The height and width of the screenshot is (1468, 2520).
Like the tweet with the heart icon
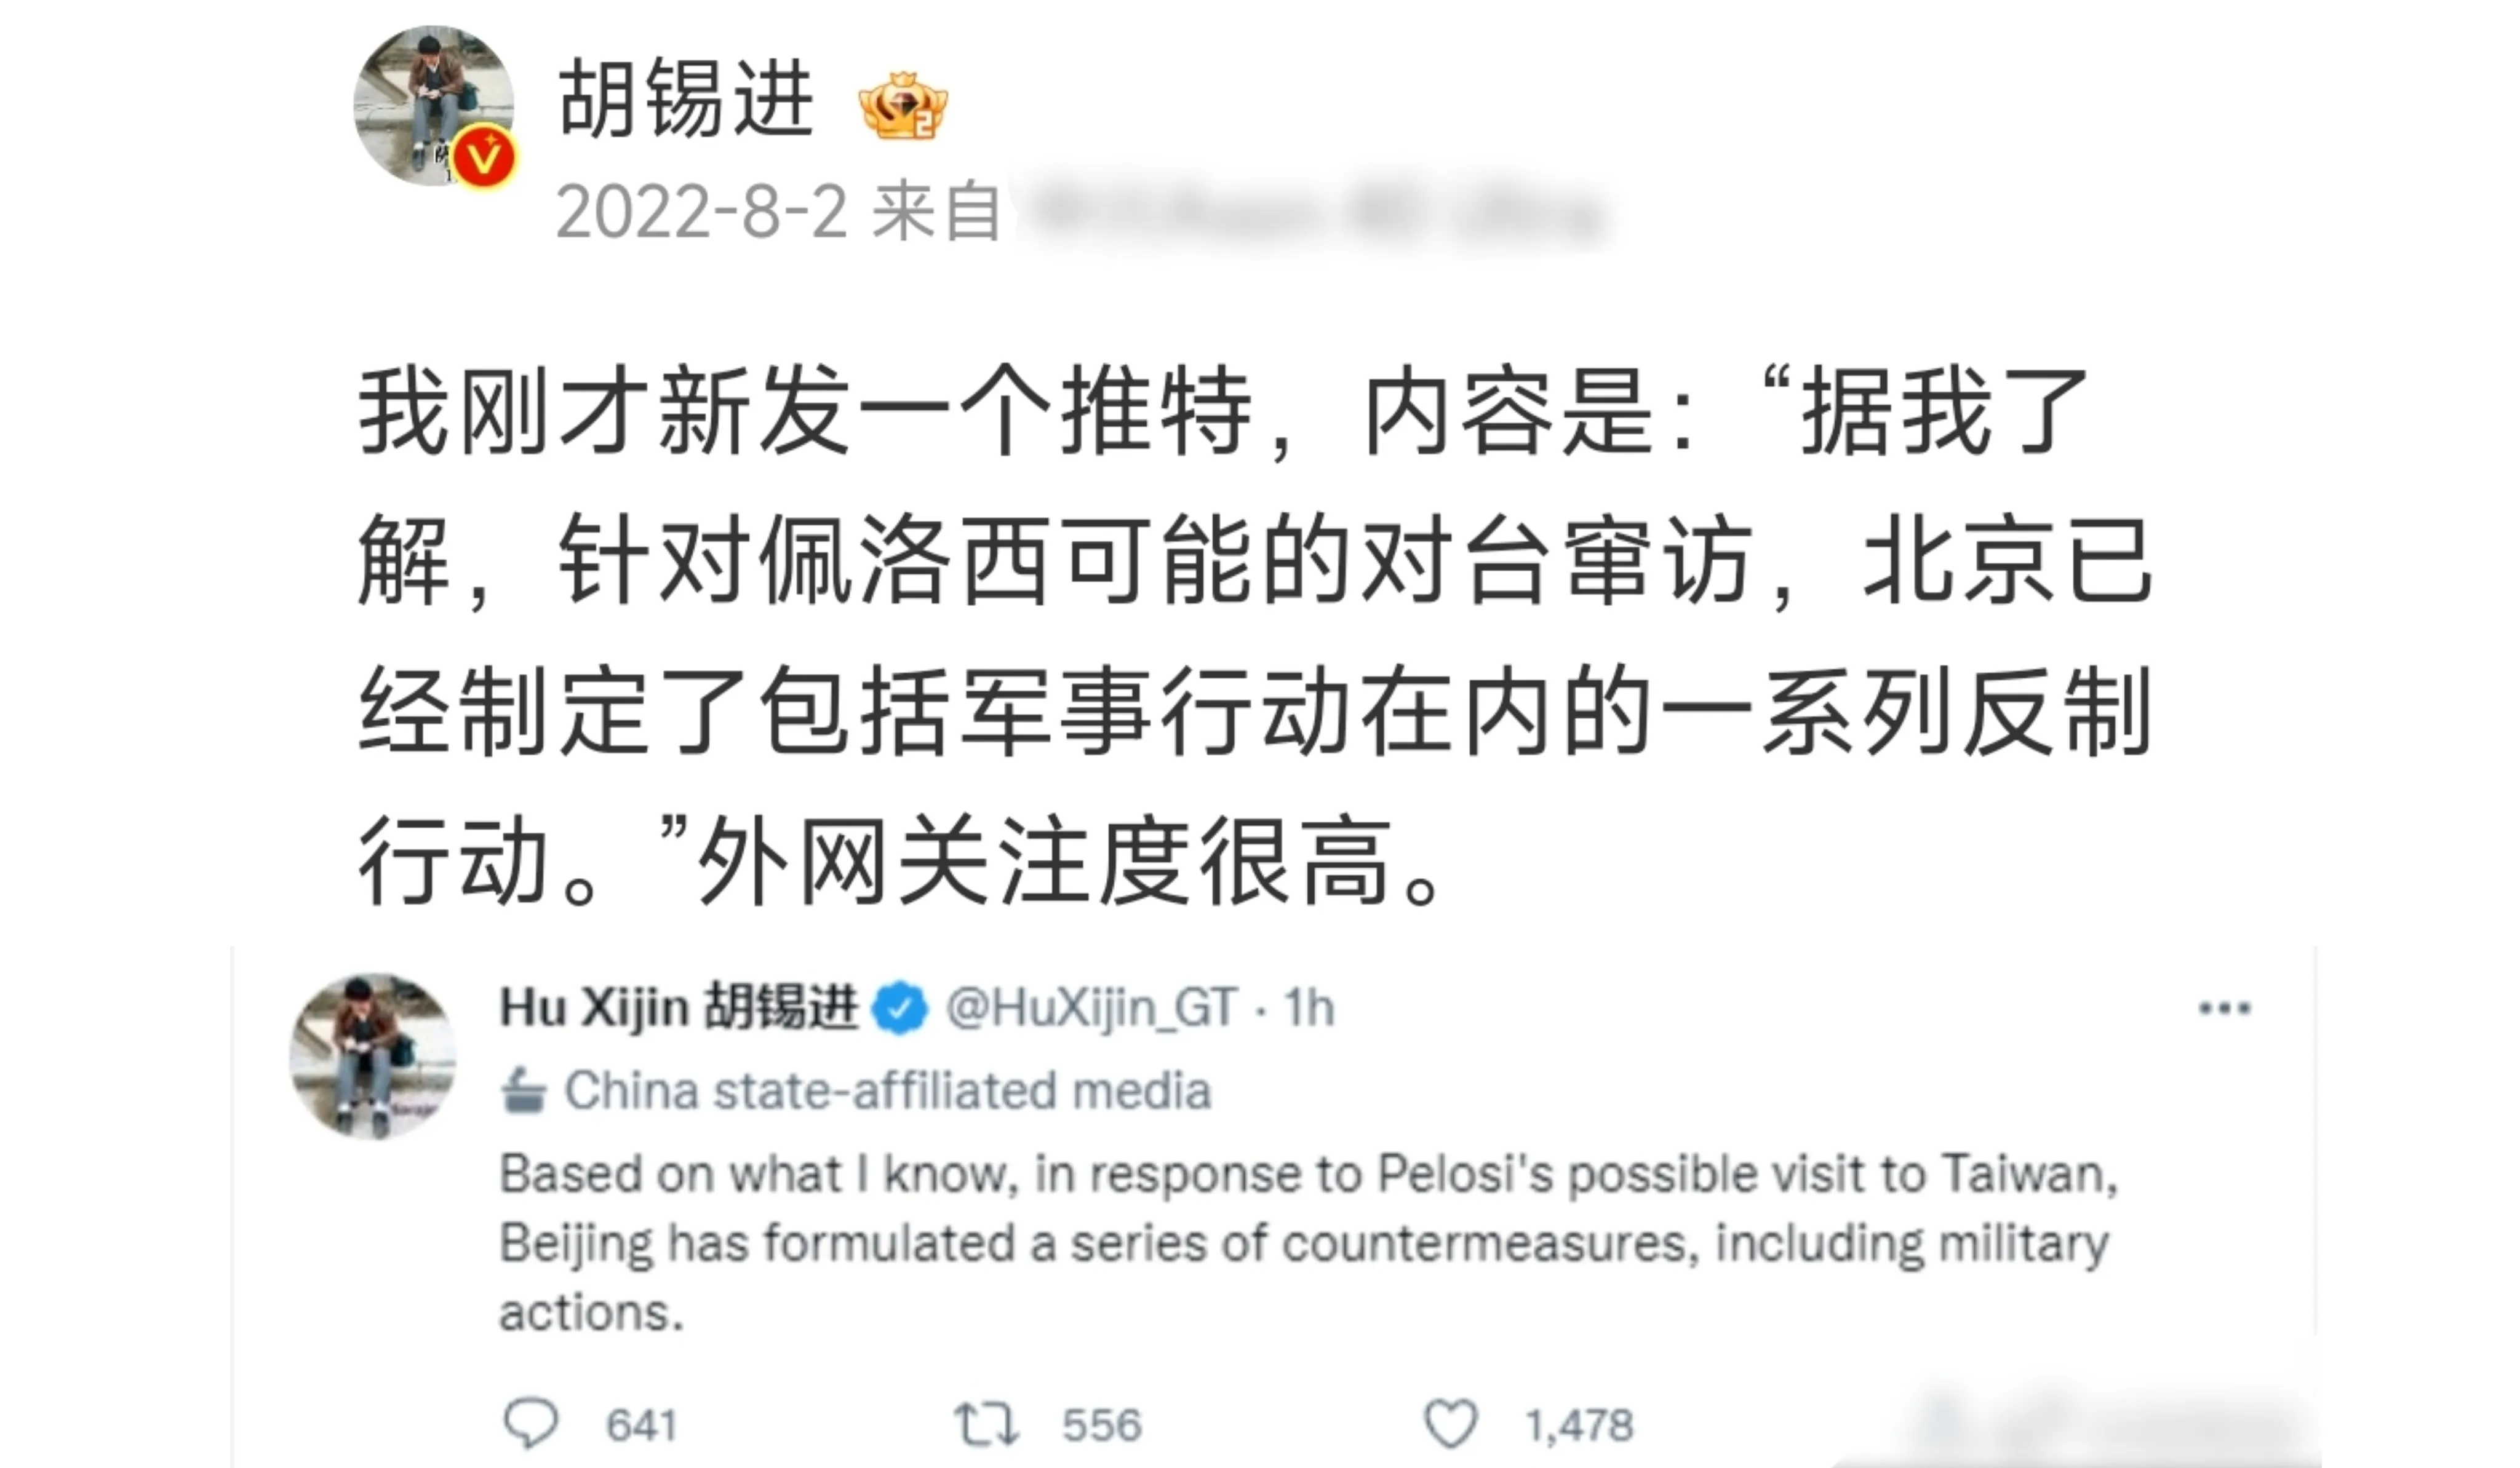pos(1451,1425)
